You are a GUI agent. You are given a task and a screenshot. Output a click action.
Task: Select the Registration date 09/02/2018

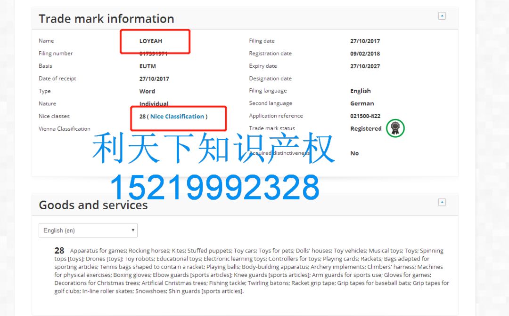(365, 54)
